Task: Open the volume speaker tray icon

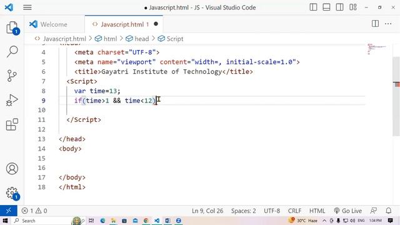Action: [352, 221]
